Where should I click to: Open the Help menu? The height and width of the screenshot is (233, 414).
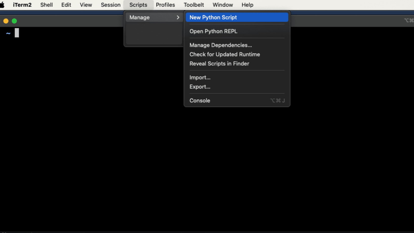pyautogui.click(x=247, y=5)
